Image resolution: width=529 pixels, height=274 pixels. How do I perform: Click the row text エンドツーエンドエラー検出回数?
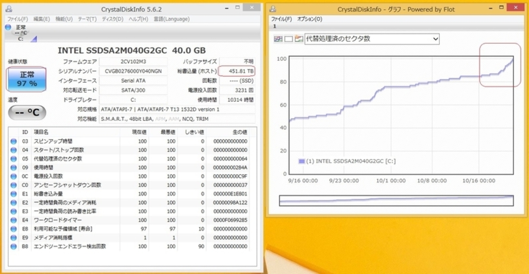pyautogui.click(x=70, y=246)
